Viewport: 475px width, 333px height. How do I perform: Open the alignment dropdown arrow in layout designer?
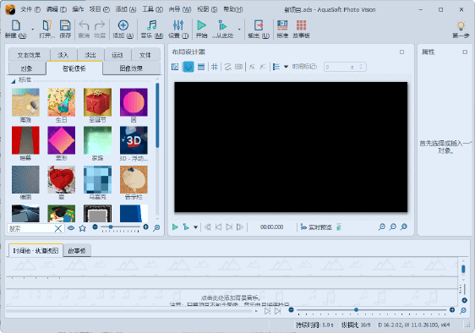tap(286, 67)
